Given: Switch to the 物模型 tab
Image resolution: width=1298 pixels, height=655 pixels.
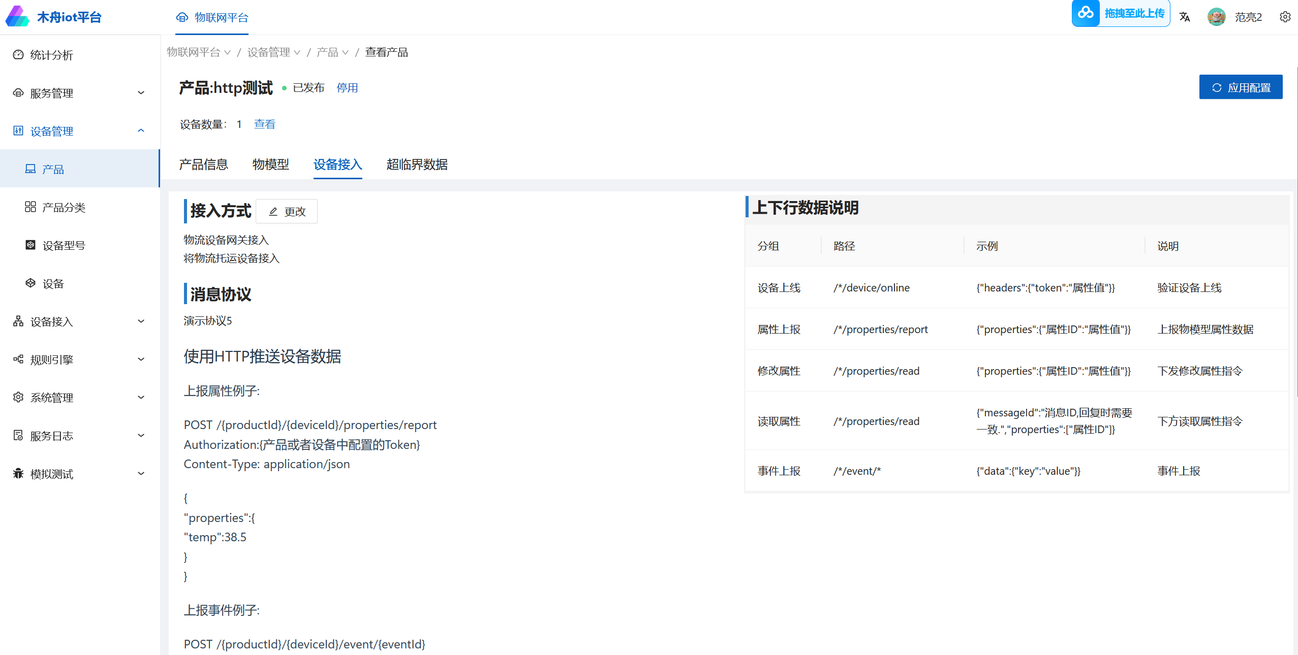Looking at the screenshot, I should coord(270,165).
